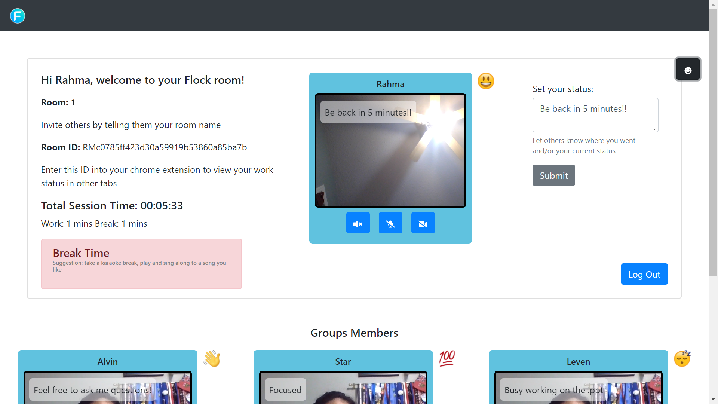Toggle speaker mute in Rahma's video
The width and height of the screenshot is (718, 404).
click(358, 223)
